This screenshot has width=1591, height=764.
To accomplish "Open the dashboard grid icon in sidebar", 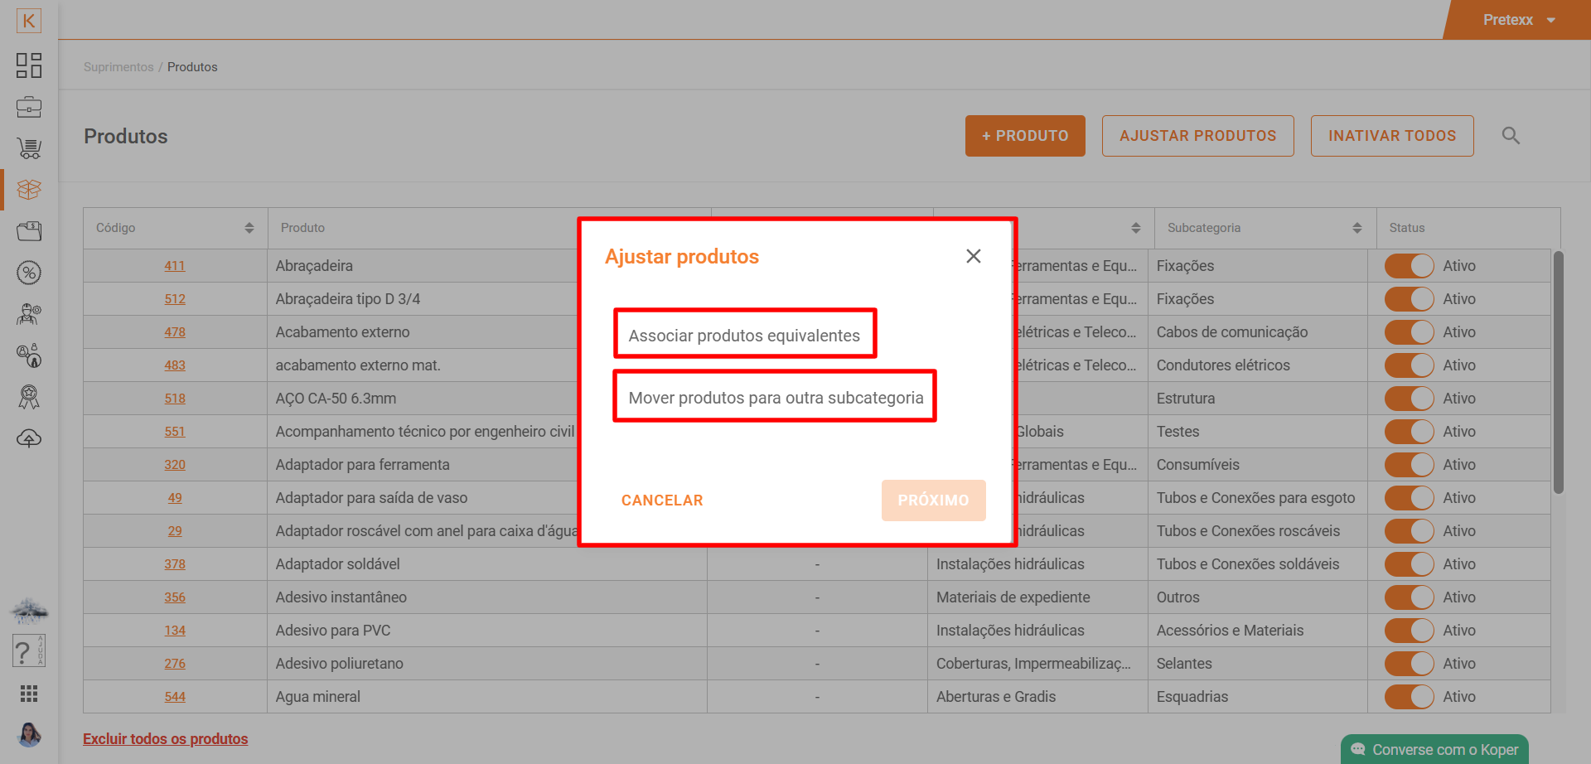I will click(x=29, y=65).
